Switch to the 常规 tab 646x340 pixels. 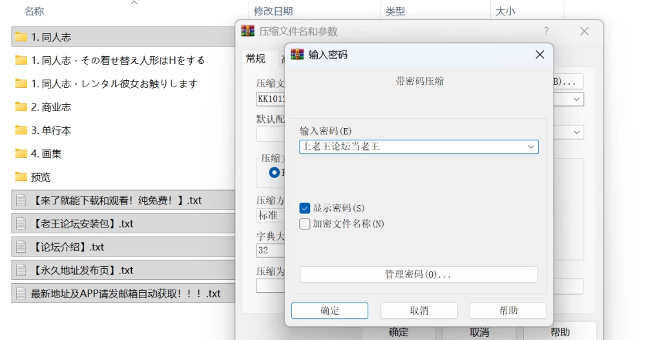[x=255, y=59]
